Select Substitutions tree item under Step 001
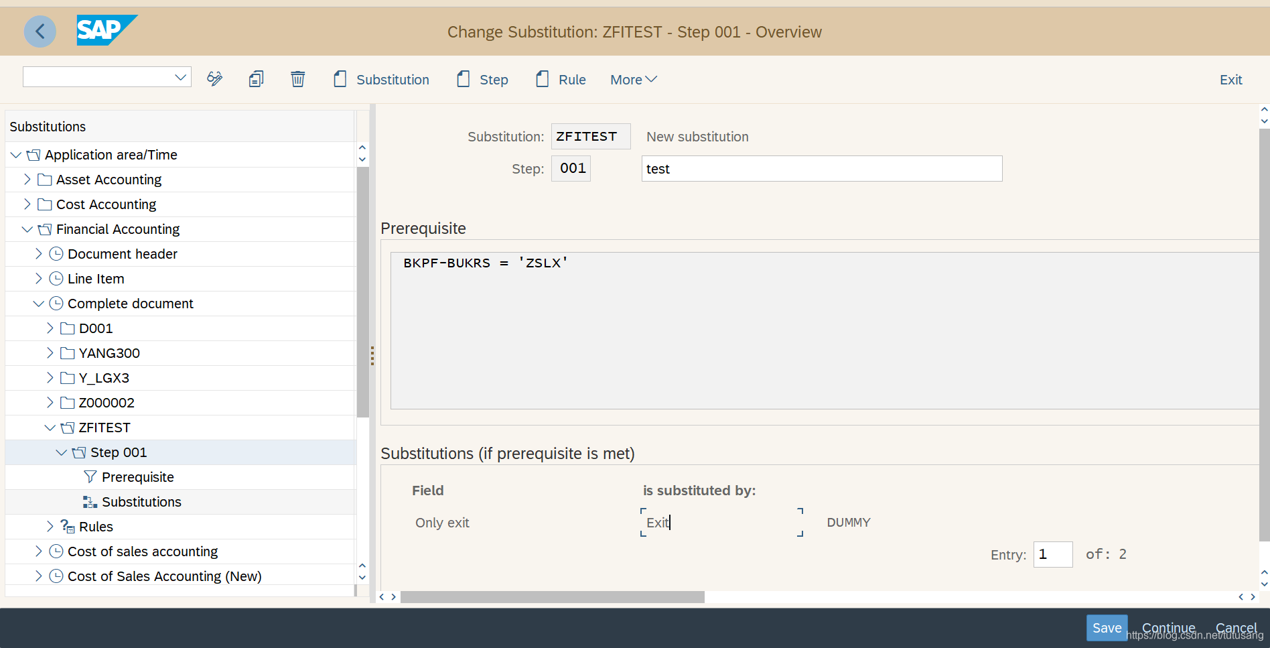 click(x=141, y=502)
